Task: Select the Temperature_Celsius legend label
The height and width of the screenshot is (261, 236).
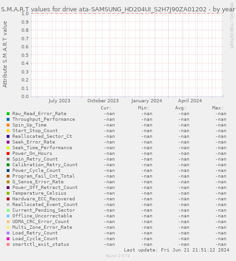Action: click(x=39, y=193)
